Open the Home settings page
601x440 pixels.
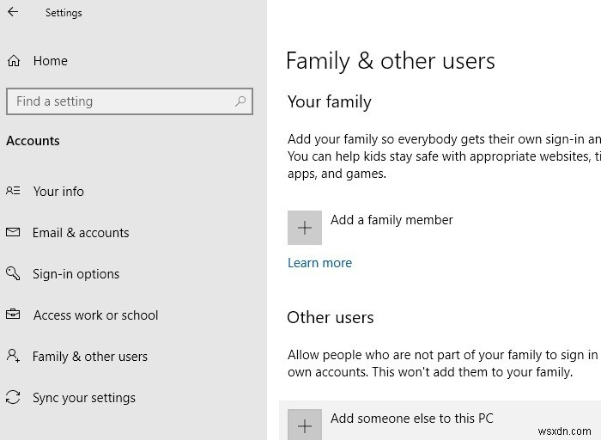tap(50, 61)
